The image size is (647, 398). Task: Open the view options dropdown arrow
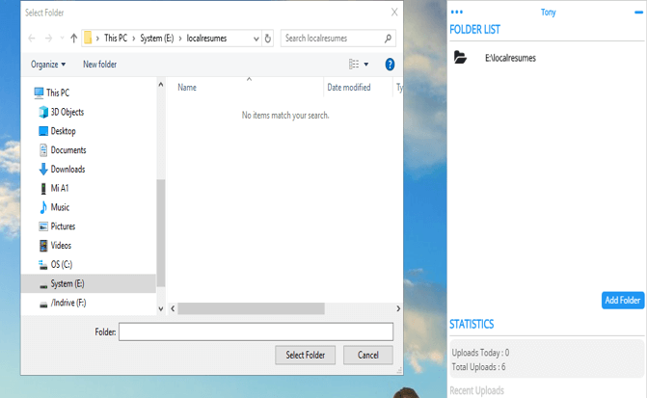pyautogui.click(x=366, y=65)
